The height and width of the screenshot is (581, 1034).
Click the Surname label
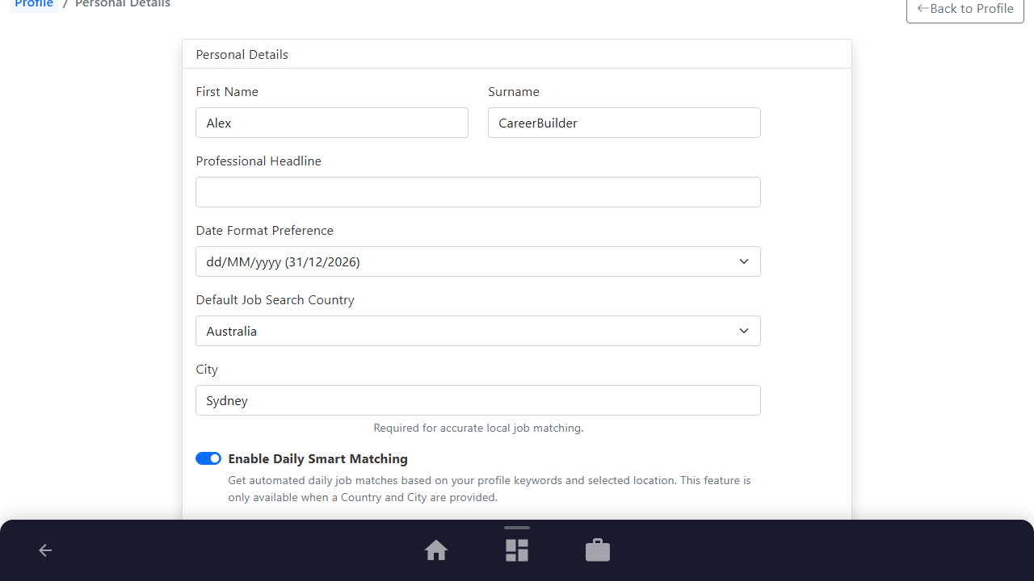tap(514, 91)
